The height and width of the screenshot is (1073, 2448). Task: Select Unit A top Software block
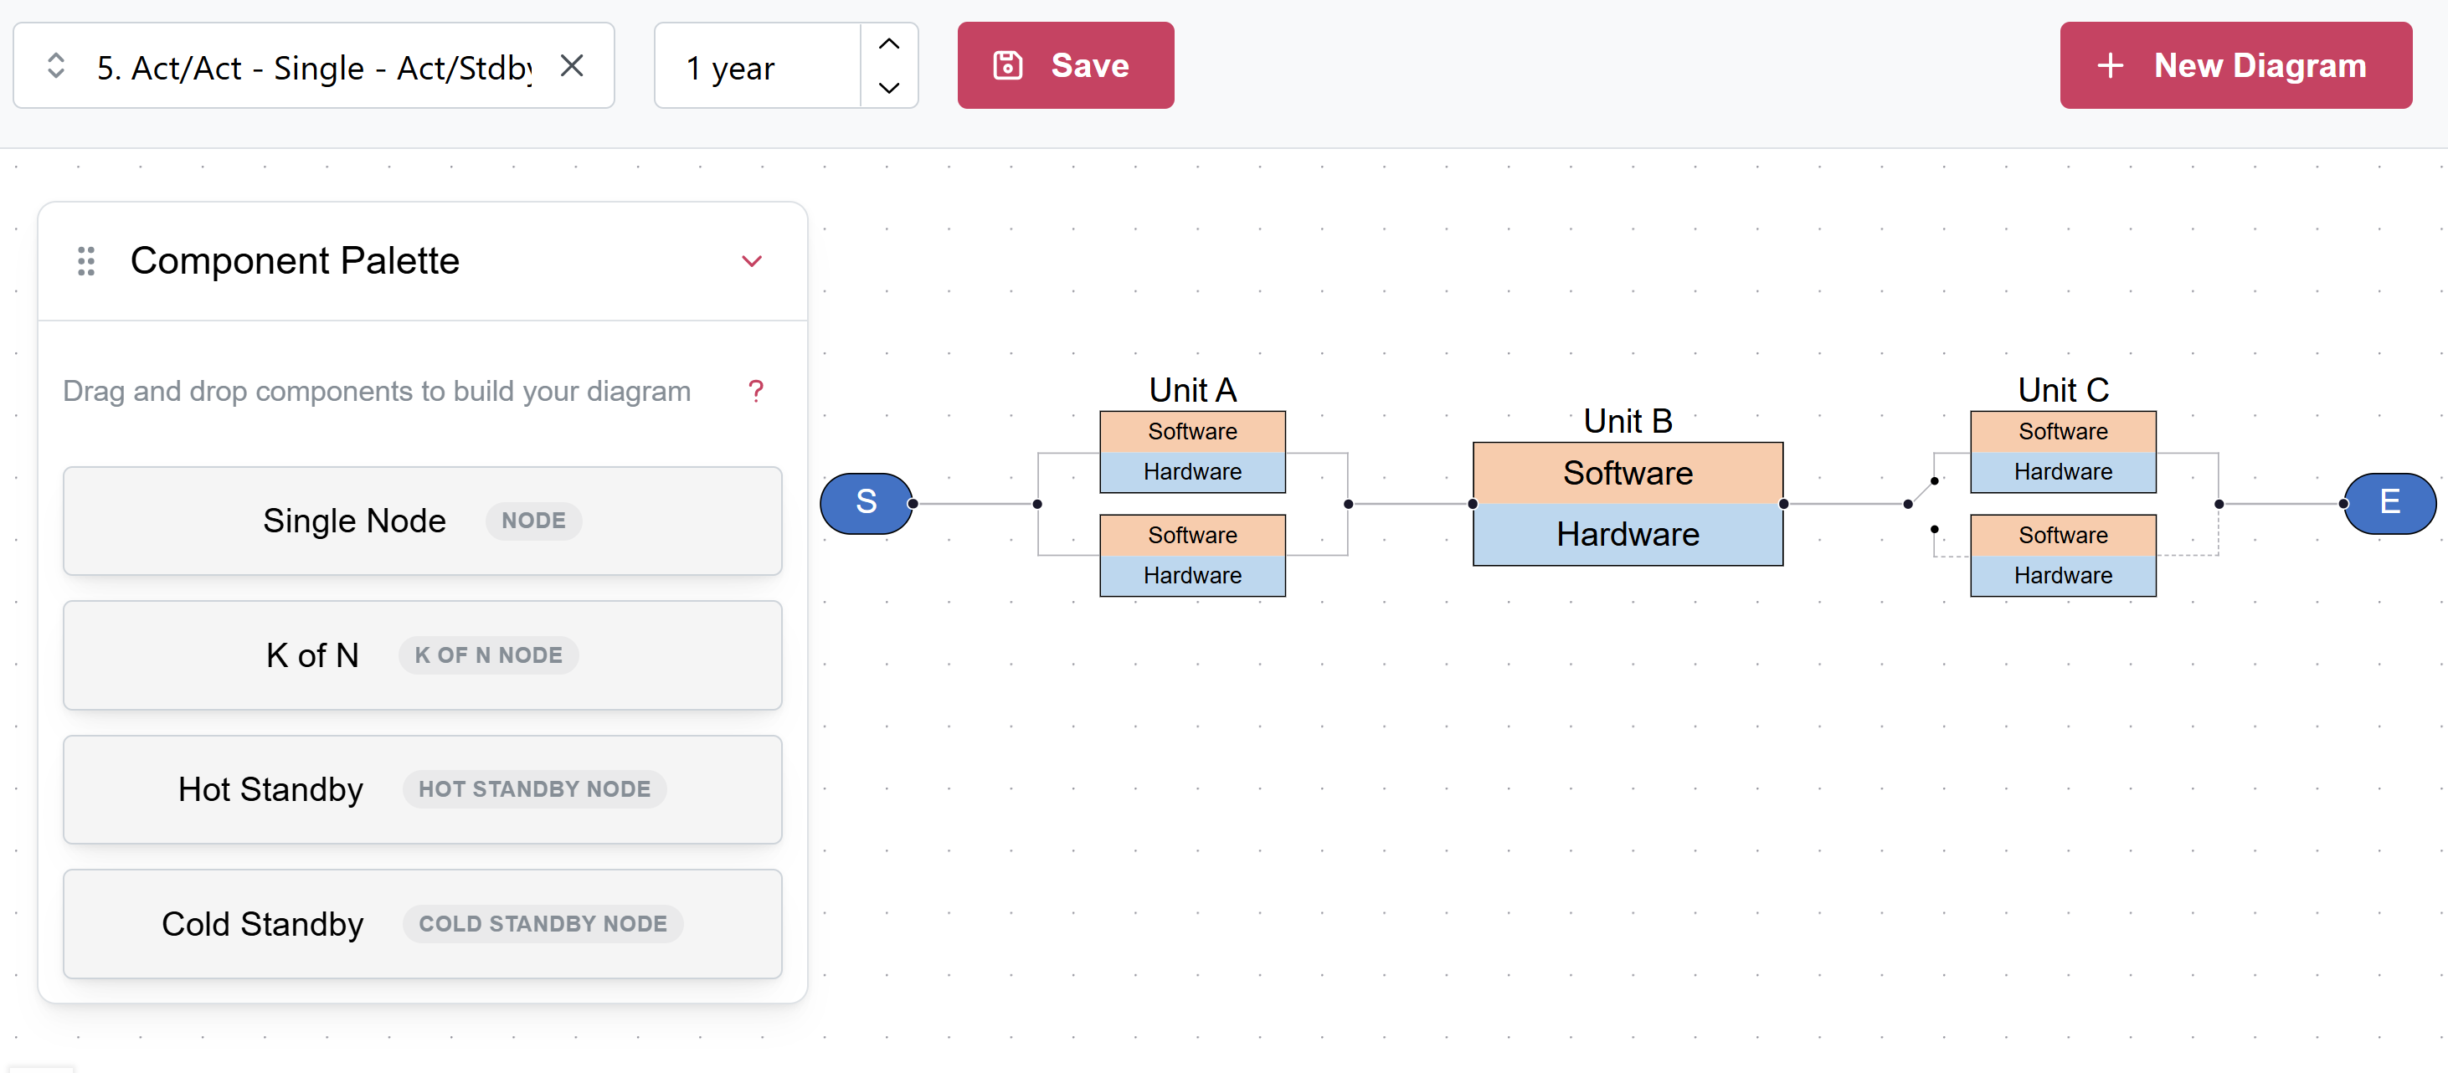click(x=1193, y=432)
